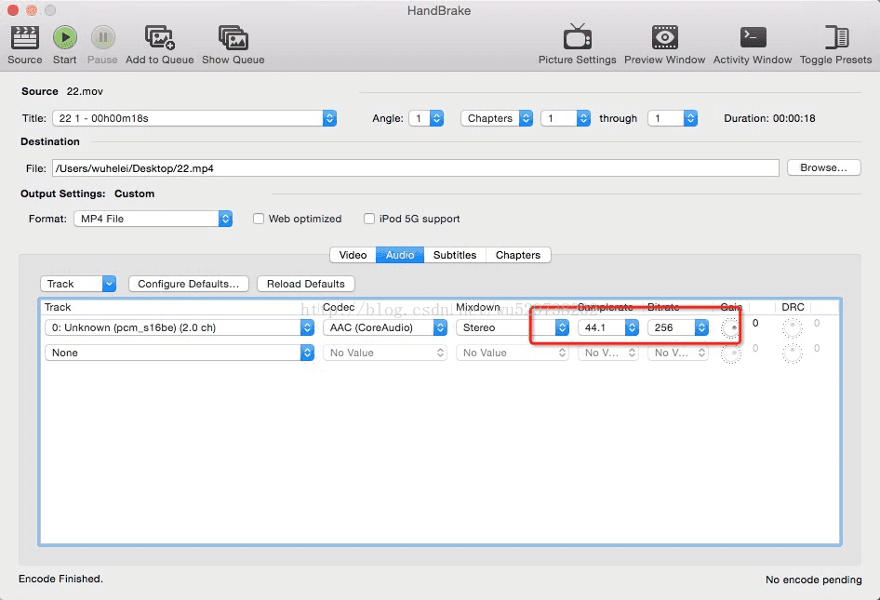This screenshot has width=880, height=600.
Task: Click the DRC column header
Action: tap(793, 307)
